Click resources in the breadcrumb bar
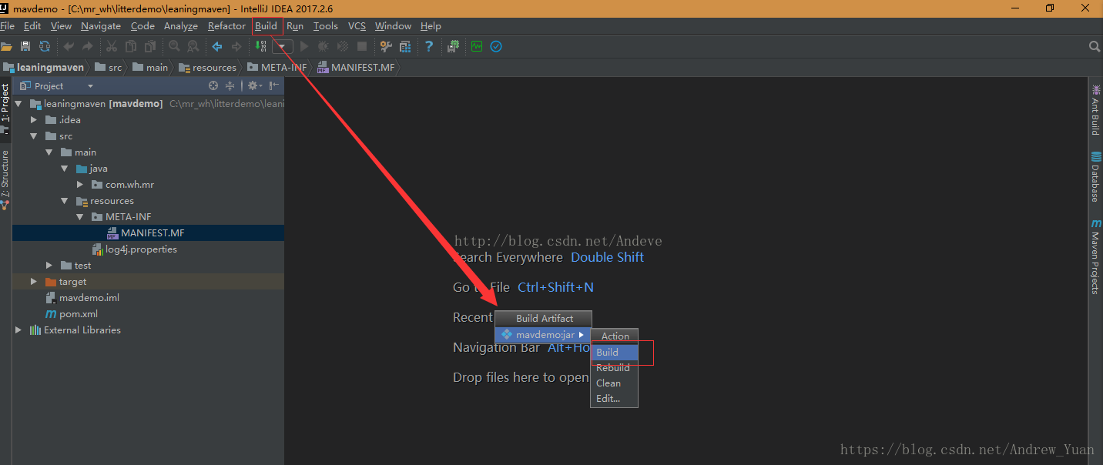 pos(208,67)
